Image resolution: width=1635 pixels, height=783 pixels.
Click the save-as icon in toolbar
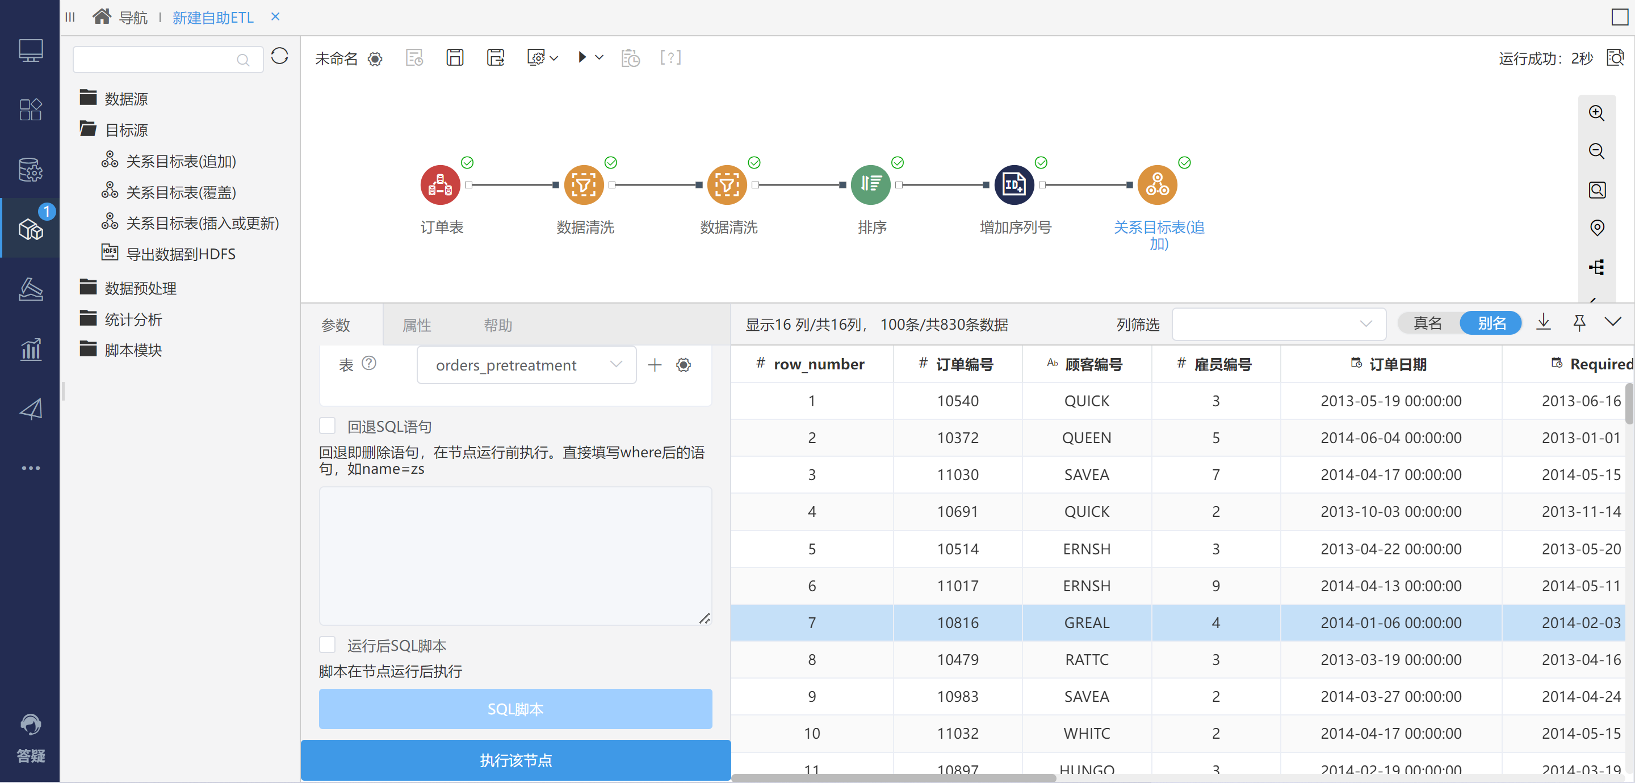click(x=495, y=58)
